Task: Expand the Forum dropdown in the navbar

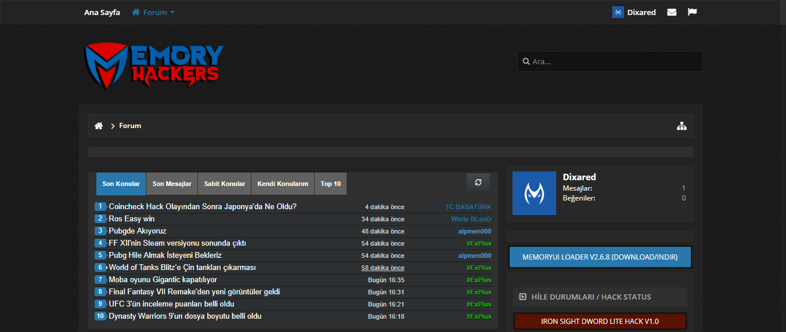Action: pyautogui.click(x=153, y=12)
